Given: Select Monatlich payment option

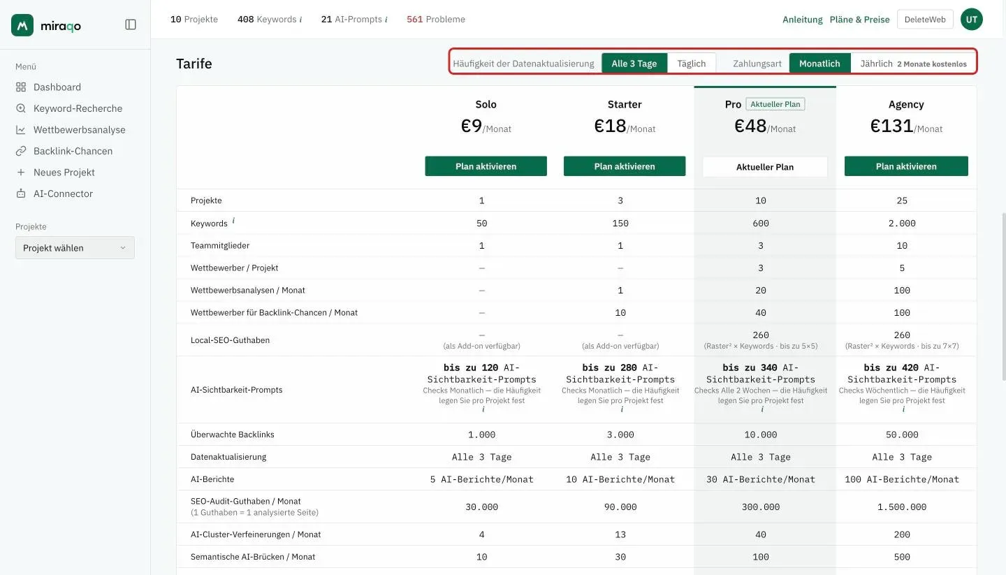Looking at the screenshot, I should pyautogui.click(x=819, y=64).
